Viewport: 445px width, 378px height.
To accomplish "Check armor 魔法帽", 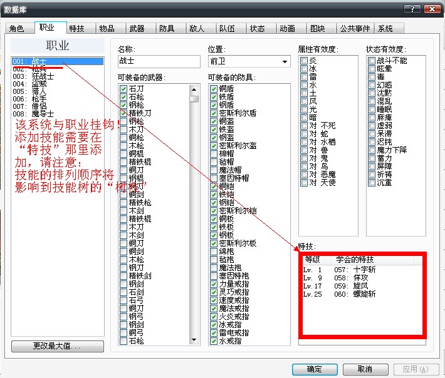I will pos(214,170).
